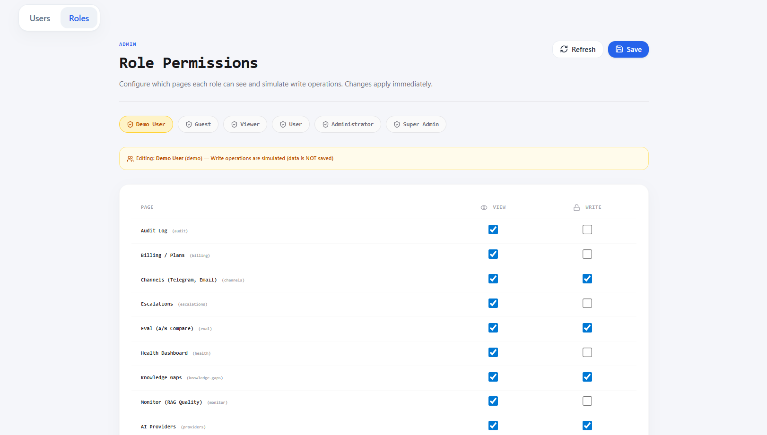
Task: Uncheck View for Channels (Telegram, Email)
Action: click(x=493, y=279)
